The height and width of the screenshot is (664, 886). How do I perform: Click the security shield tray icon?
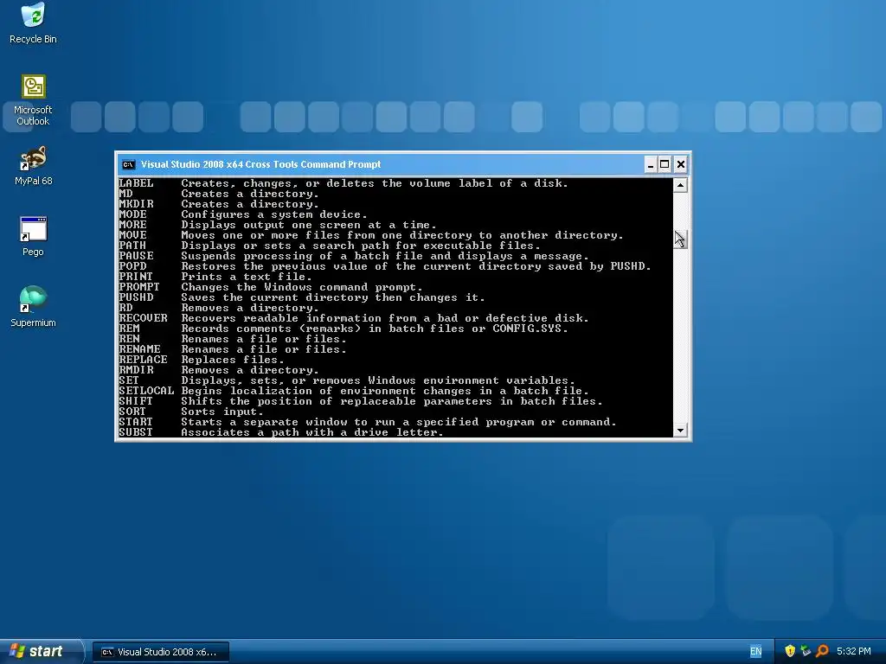click(790, 651)
